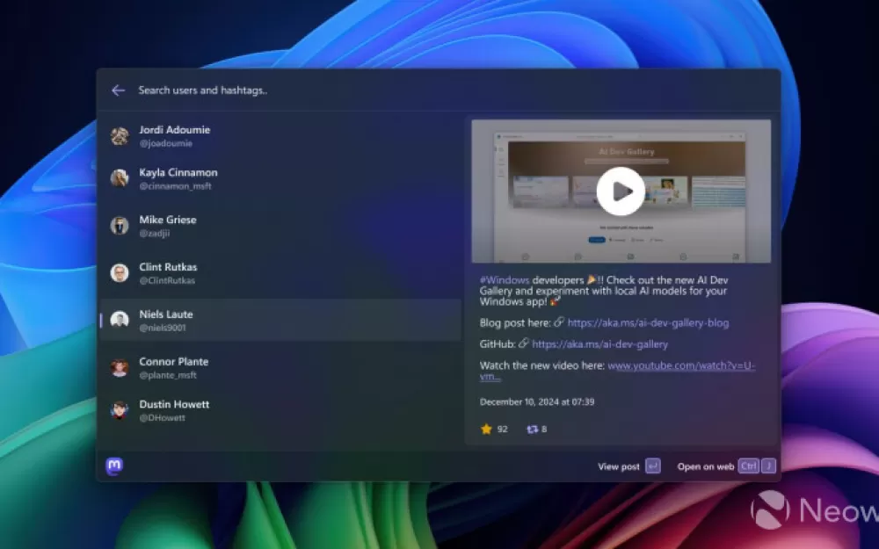The image size is (879, 549).
Task: Choose user Connor Plante by name
Action: 174,361
